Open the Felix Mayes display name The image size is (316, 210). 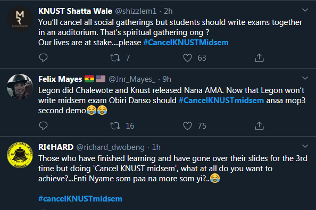(60, 79)
